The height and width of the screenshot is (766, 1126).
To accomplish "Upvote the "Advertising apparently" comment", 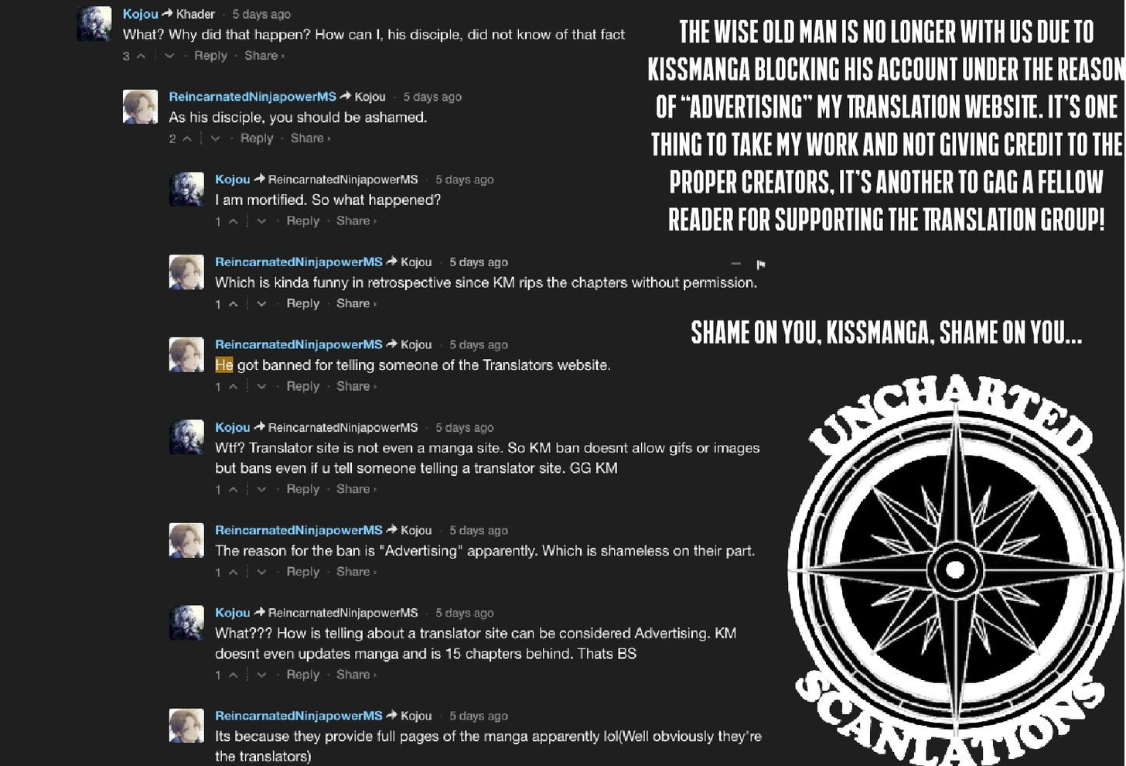I will (x=233, y=573).
